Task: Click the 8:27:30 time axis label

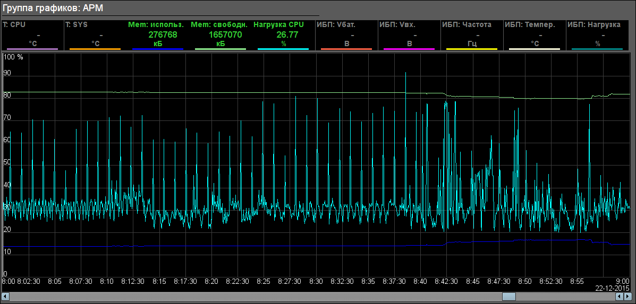Action: coord(290,281)
